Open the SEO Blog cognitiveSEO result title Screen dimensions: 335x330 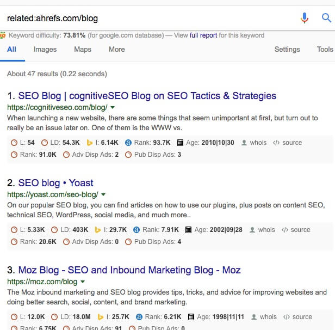tap(147, 96)
